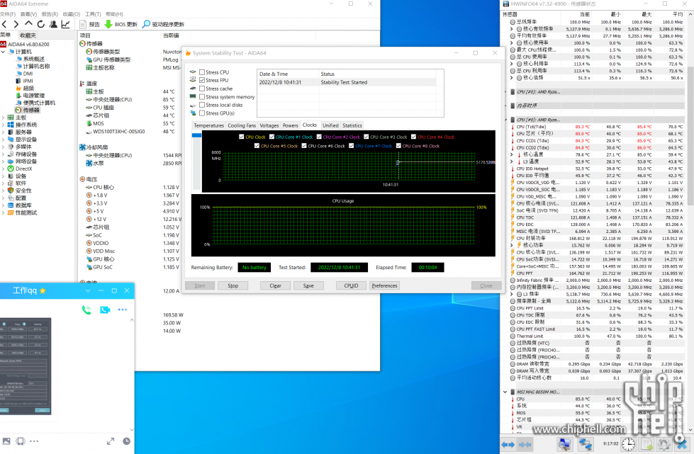Switch to the 收藏夹 favorites tab
The width and height of the screenshot is (694, 454).
coord(28,35)
